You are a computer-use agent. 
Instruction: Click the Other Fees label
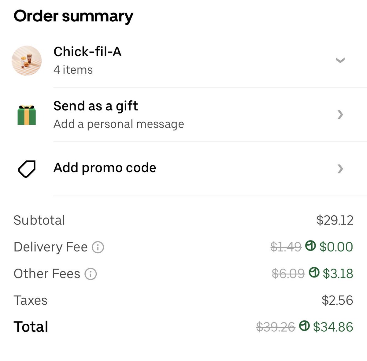pos(47,274)
